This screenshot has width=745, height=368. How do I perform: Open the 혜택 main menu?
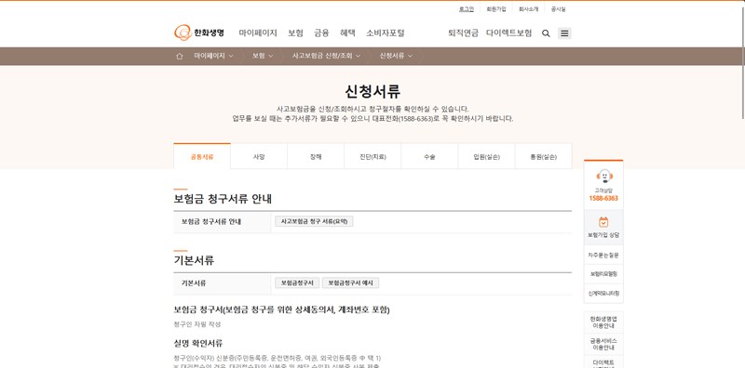[347, 33]
